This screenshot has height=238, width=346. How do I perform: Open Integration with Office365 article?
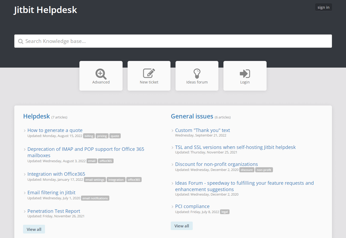pos(56,174)
